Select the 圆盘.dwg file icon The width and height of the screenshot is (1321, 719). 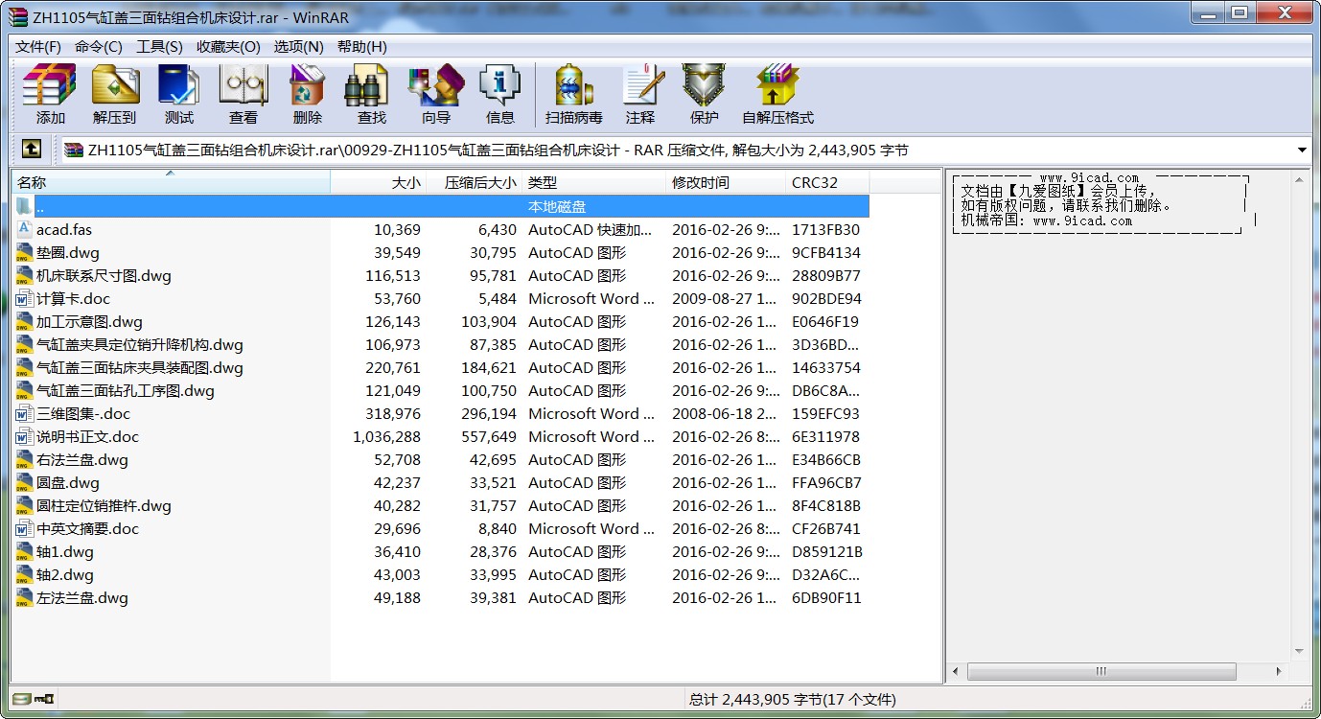coord(24,482)
